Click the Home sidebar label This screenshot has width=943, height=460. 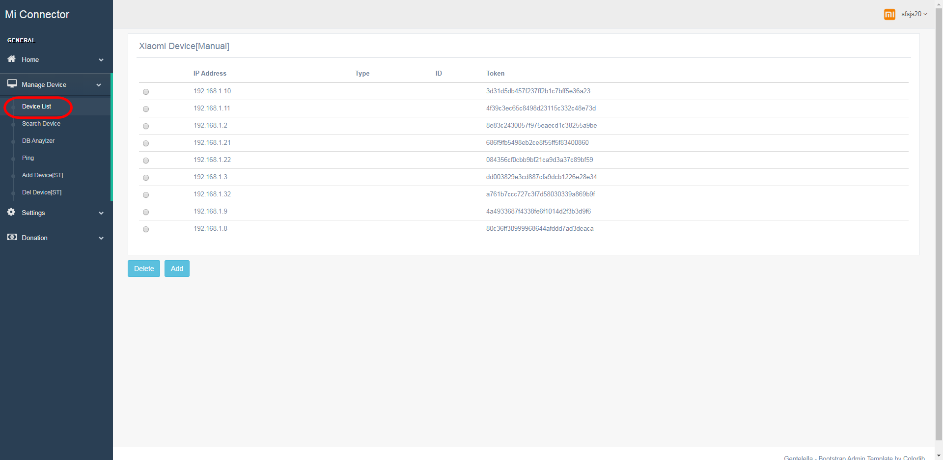point(30,59)
